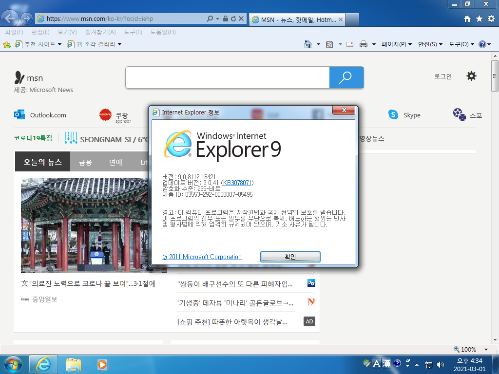This screenshot has height=374, width=499.
Task: Click the lock security icon in address bar
Action: coord(225,19)
